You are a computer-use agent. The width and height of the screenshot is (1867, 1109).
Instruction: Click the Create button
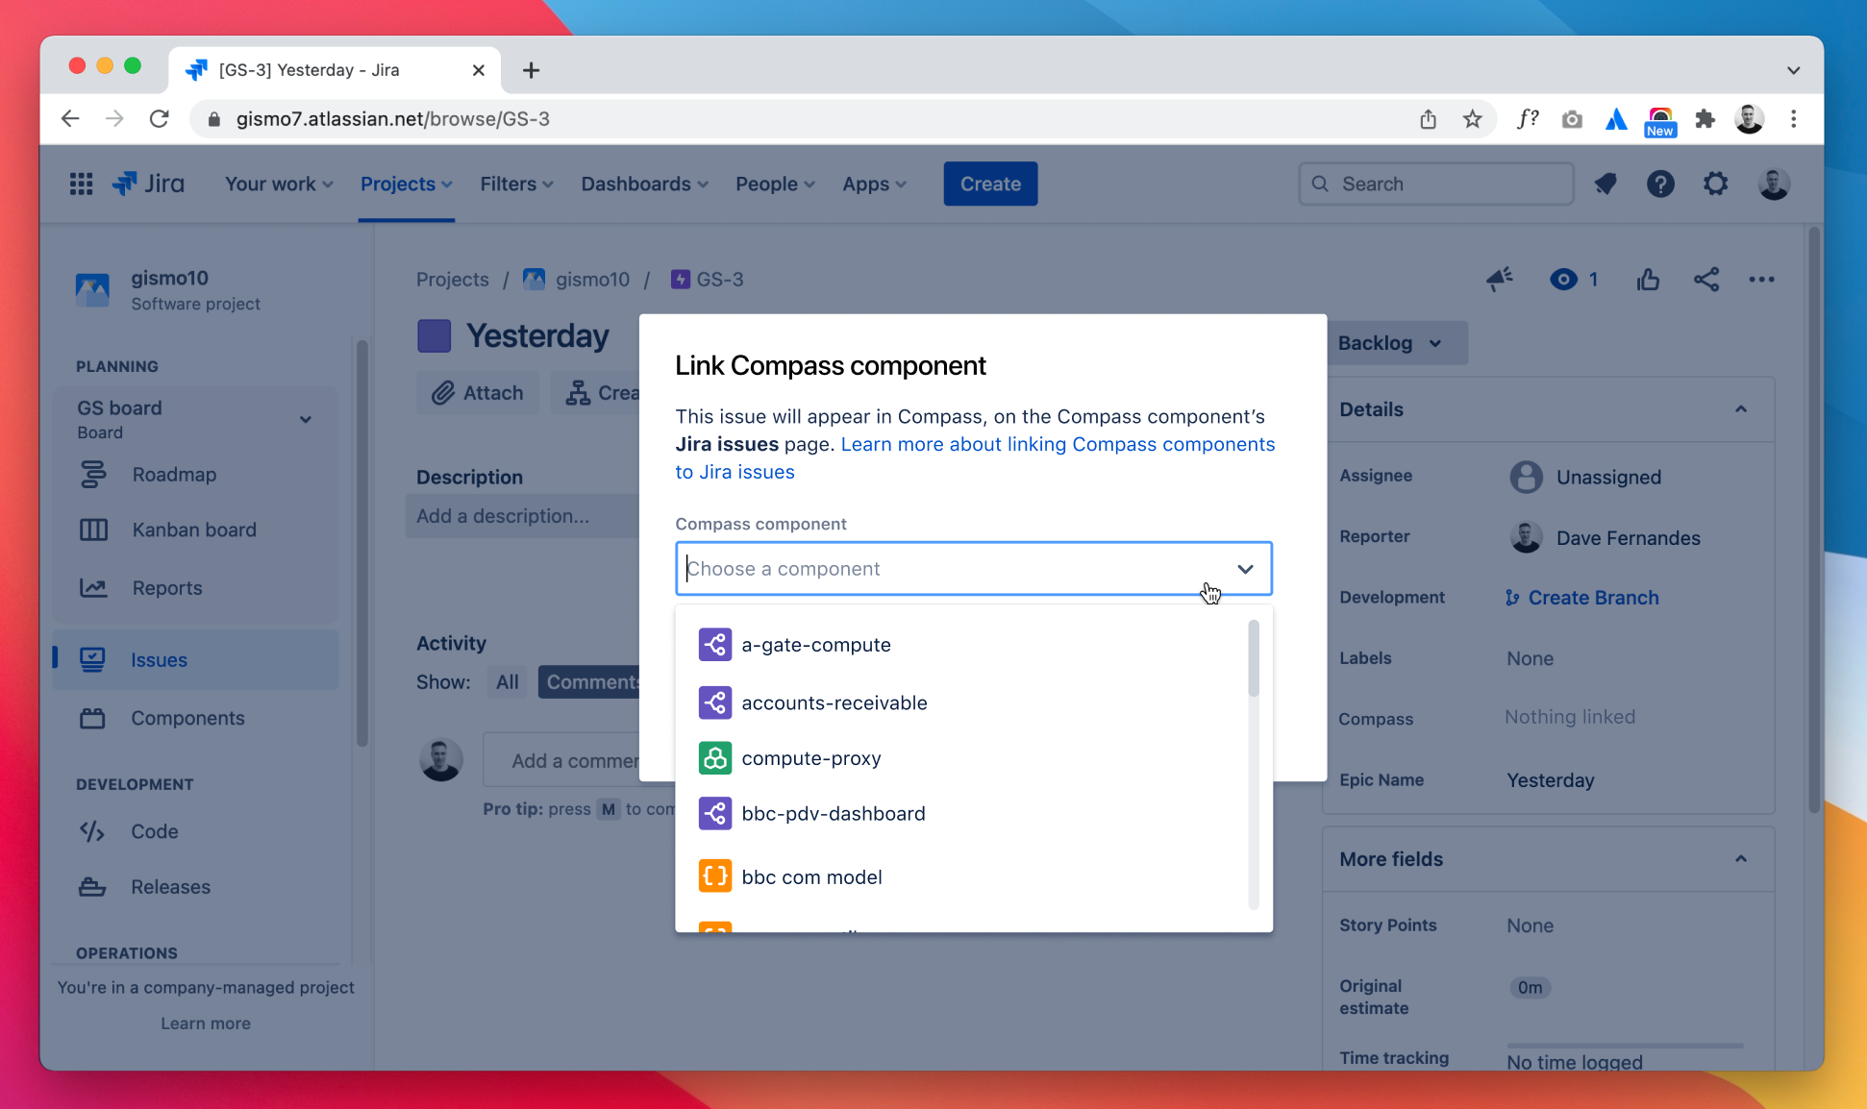pyautogui.click(x=990, y=184)
